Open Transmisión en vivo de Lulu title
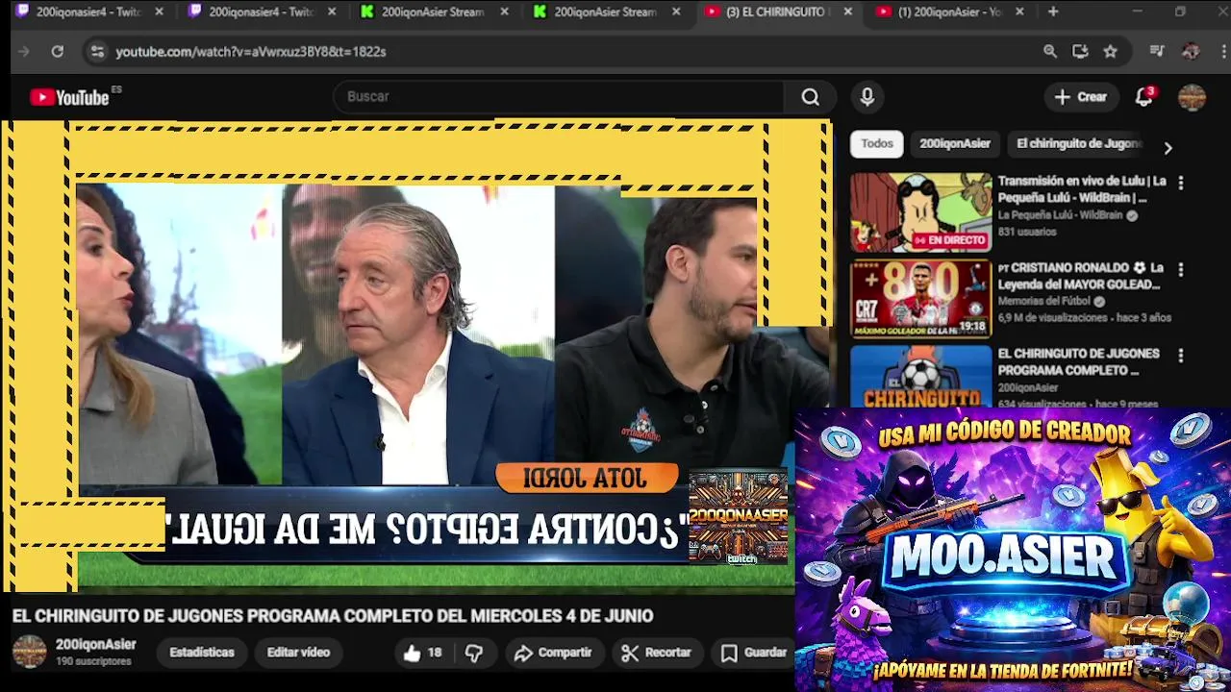 pos(1082,189)
